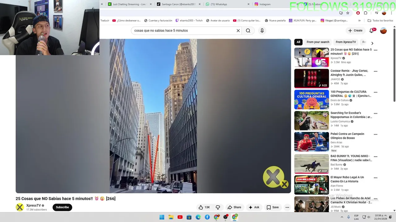Close the Just Chatting Streaming tab

click(x=151, y=4)
